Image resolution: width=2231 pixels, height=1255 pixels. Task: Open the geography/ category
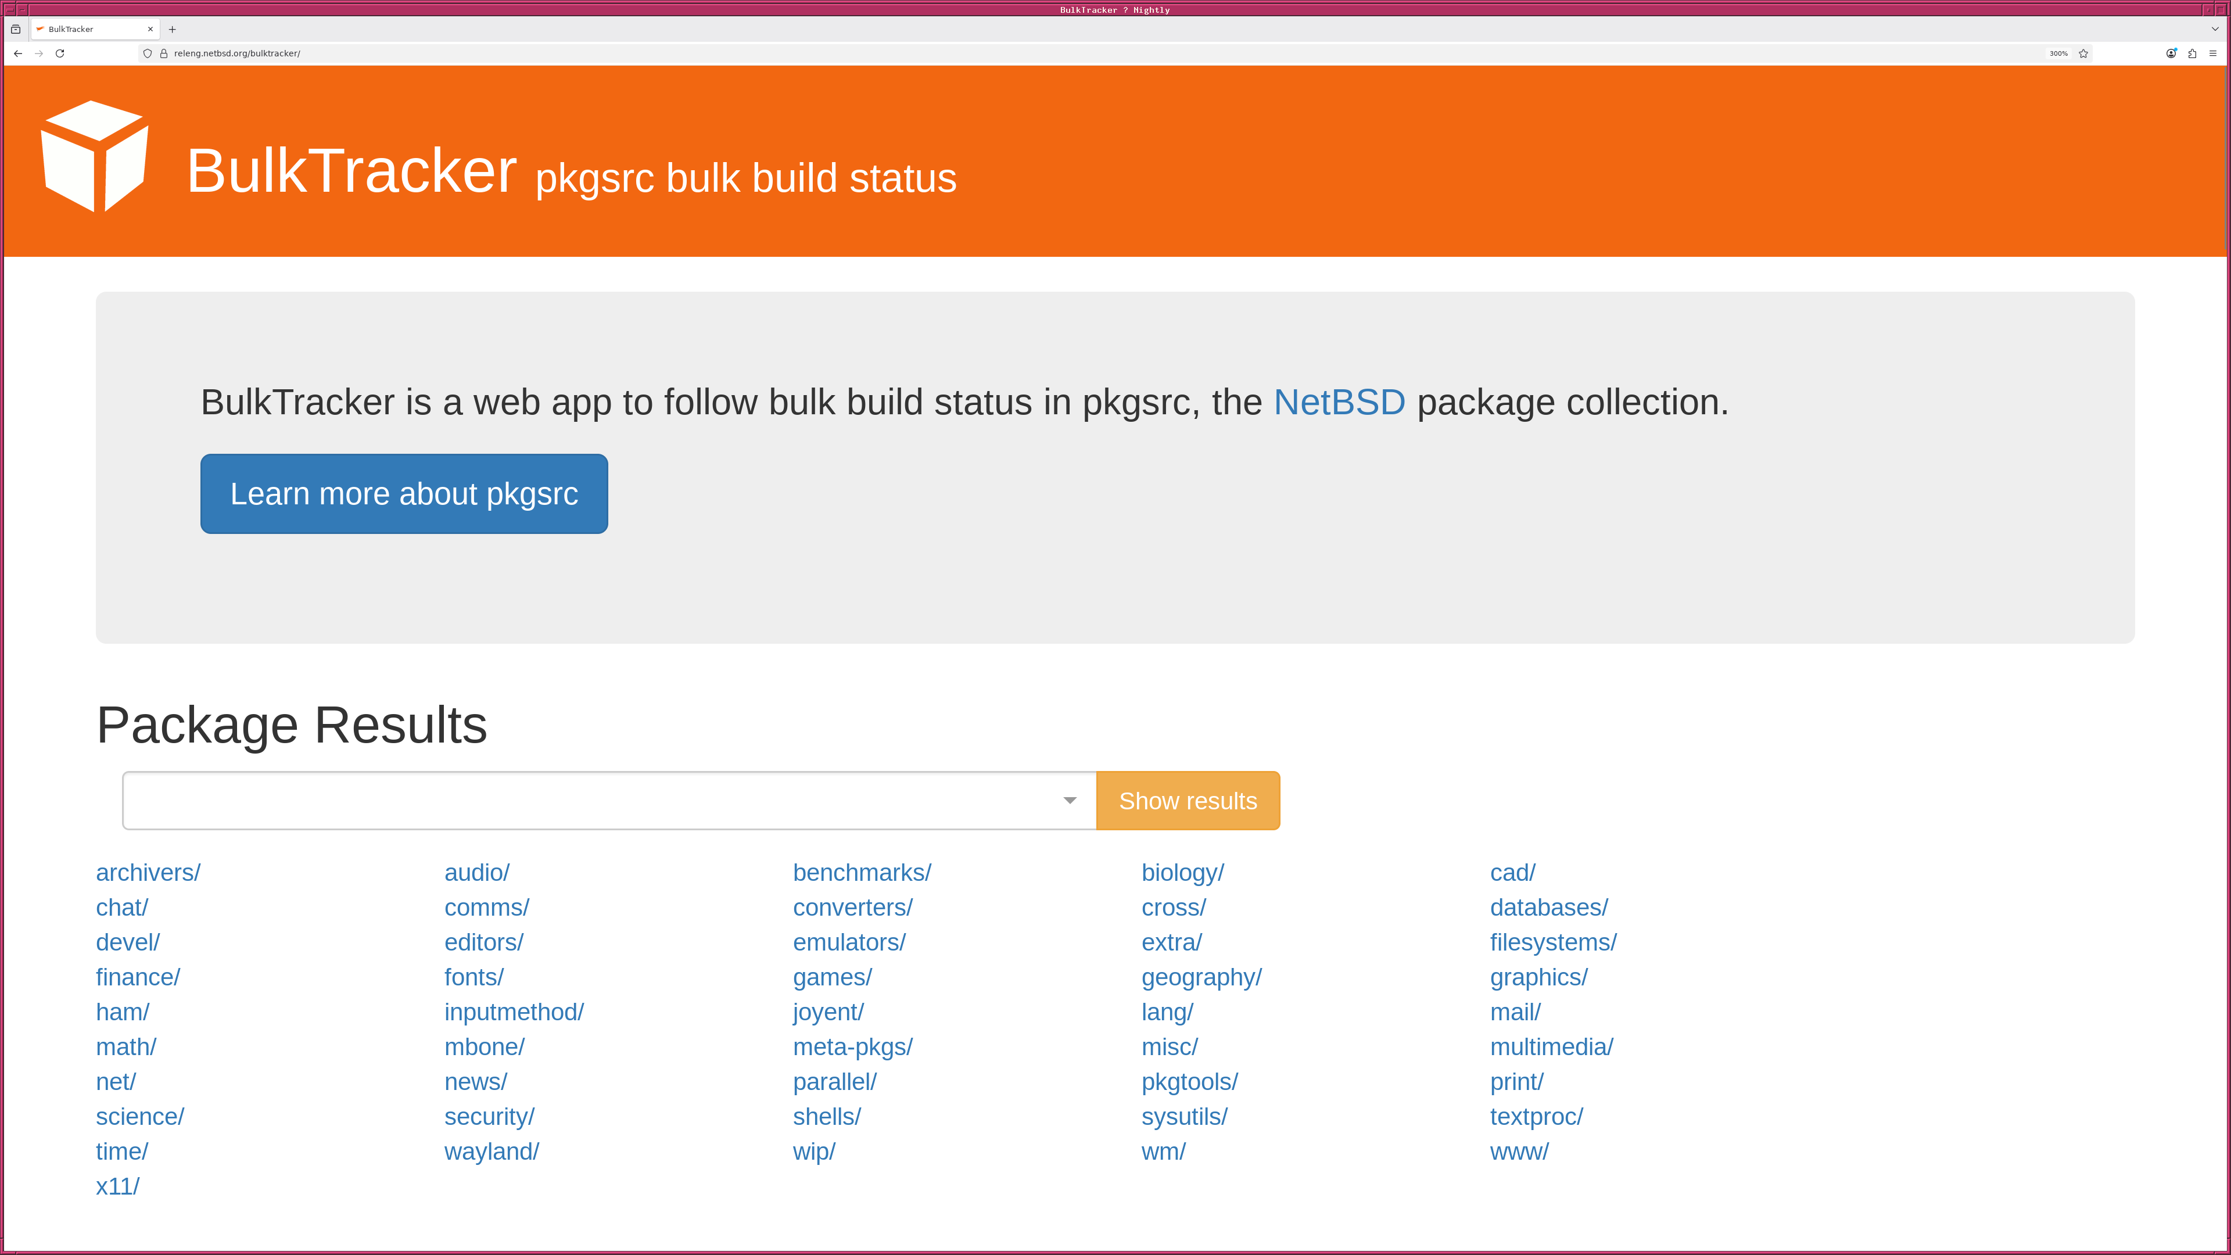click(1202, 978)
